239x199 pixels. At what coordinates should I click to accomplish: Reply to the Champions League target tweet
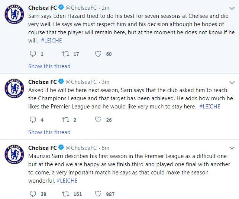[33, 120]
